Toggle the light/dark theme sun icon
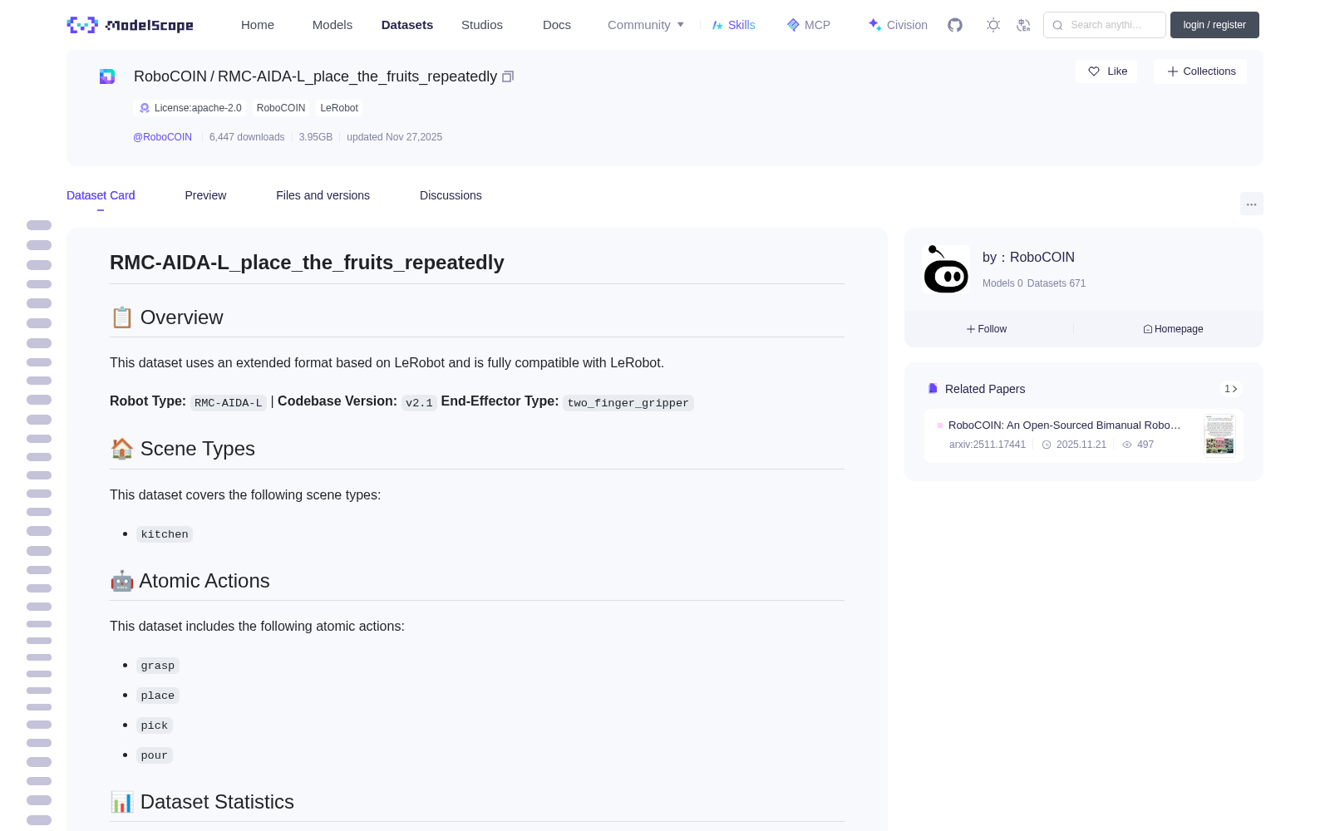Viewport: 1330px width, 831px height. 993,25
